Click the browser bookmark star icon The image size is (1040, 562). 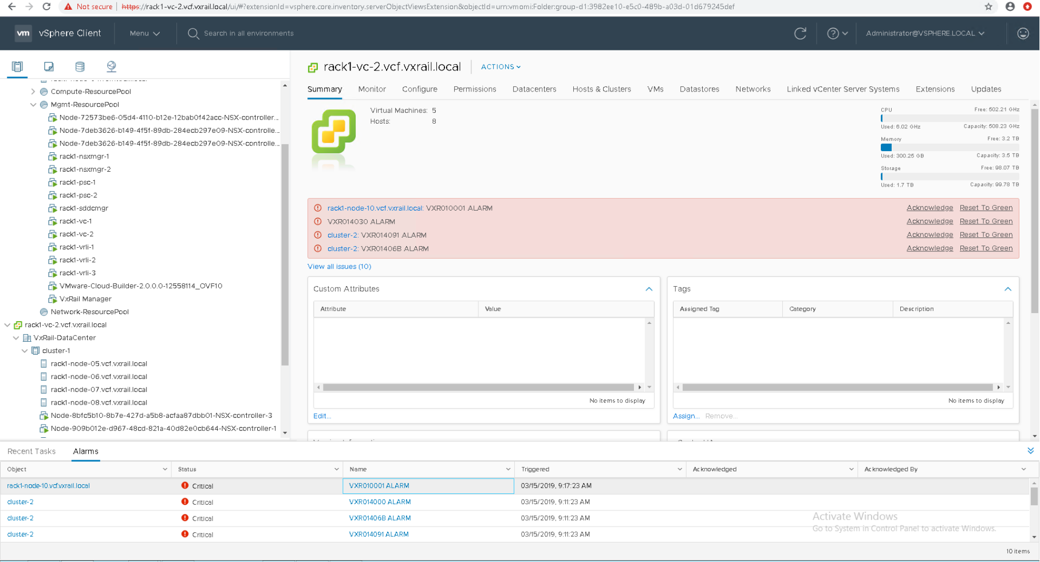click(x=988, y=7)
